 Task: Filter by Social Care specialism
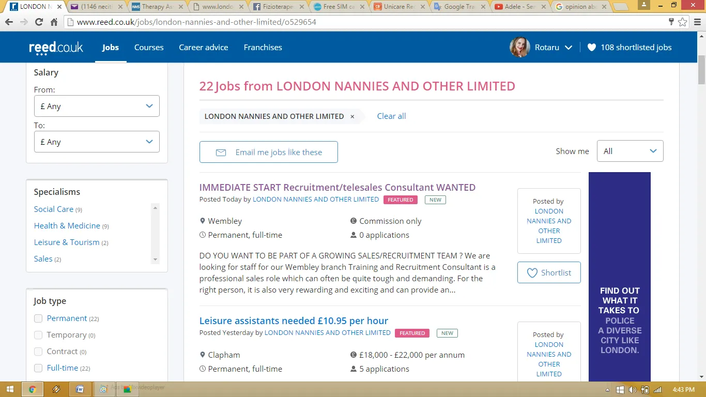[x=54, y=209]
